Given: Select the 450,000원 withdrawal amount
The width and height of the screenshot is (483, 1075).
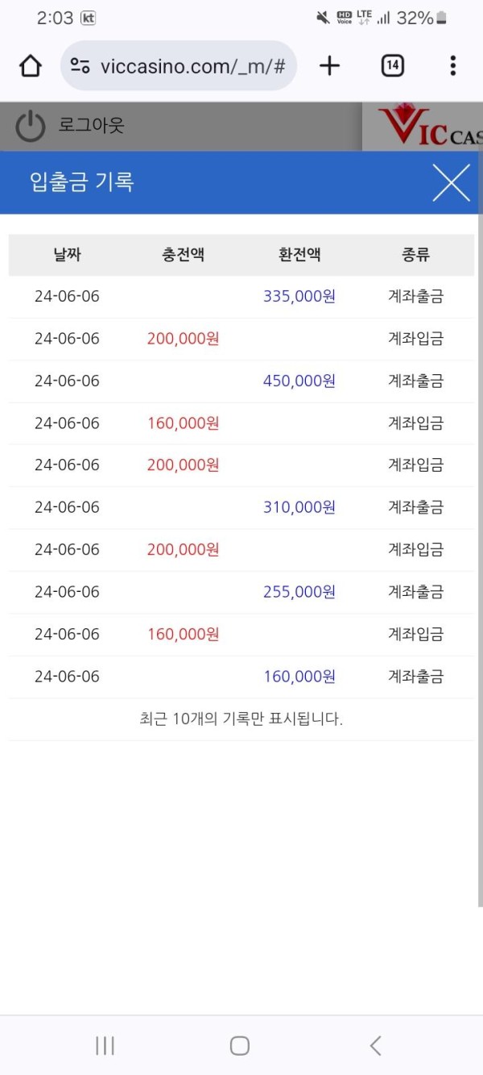Looking at the screenshot, I should pyautogui.click(x=299, y=381).
